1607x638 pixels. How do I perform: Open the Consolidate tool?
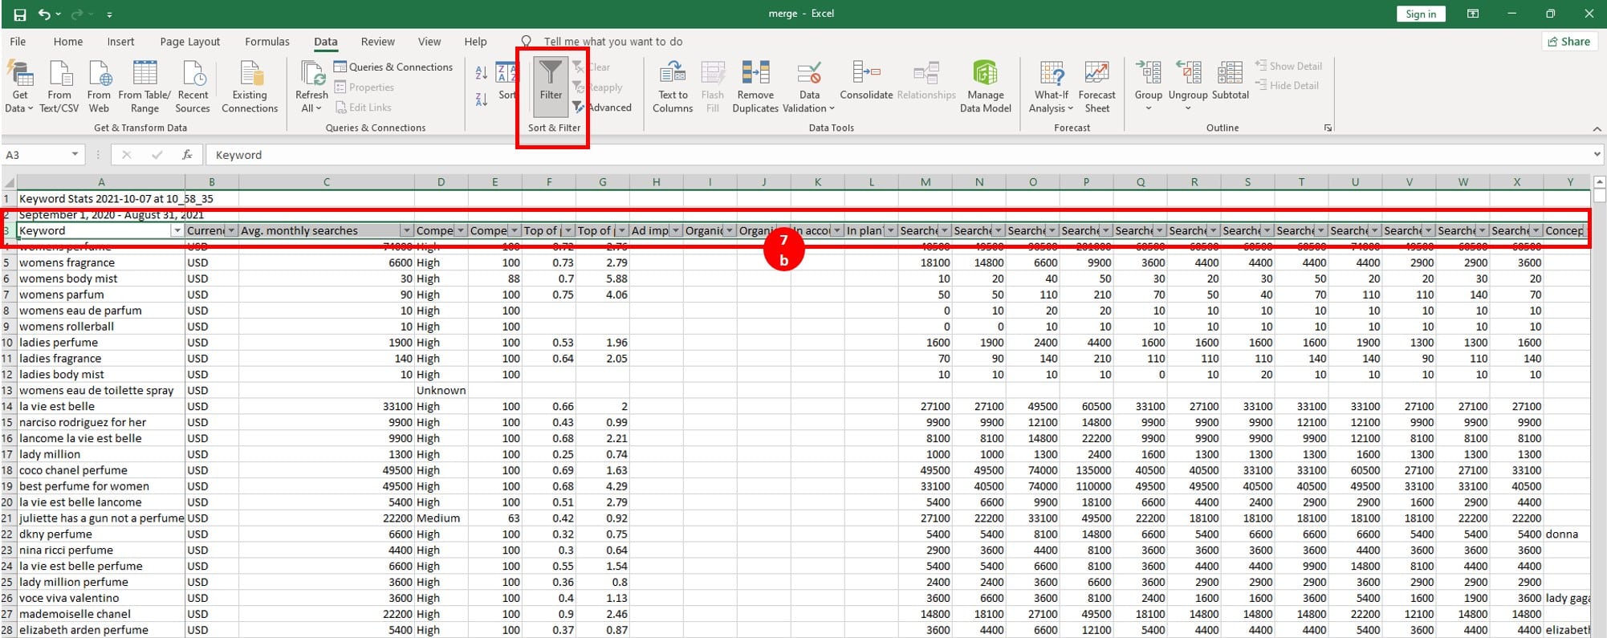[866, 80]
